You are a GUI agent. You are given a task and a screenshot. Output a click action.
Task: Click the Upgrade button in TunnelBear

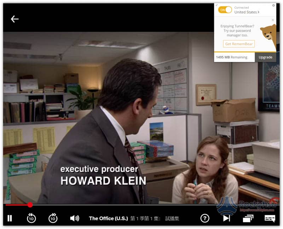pos(265,57)
